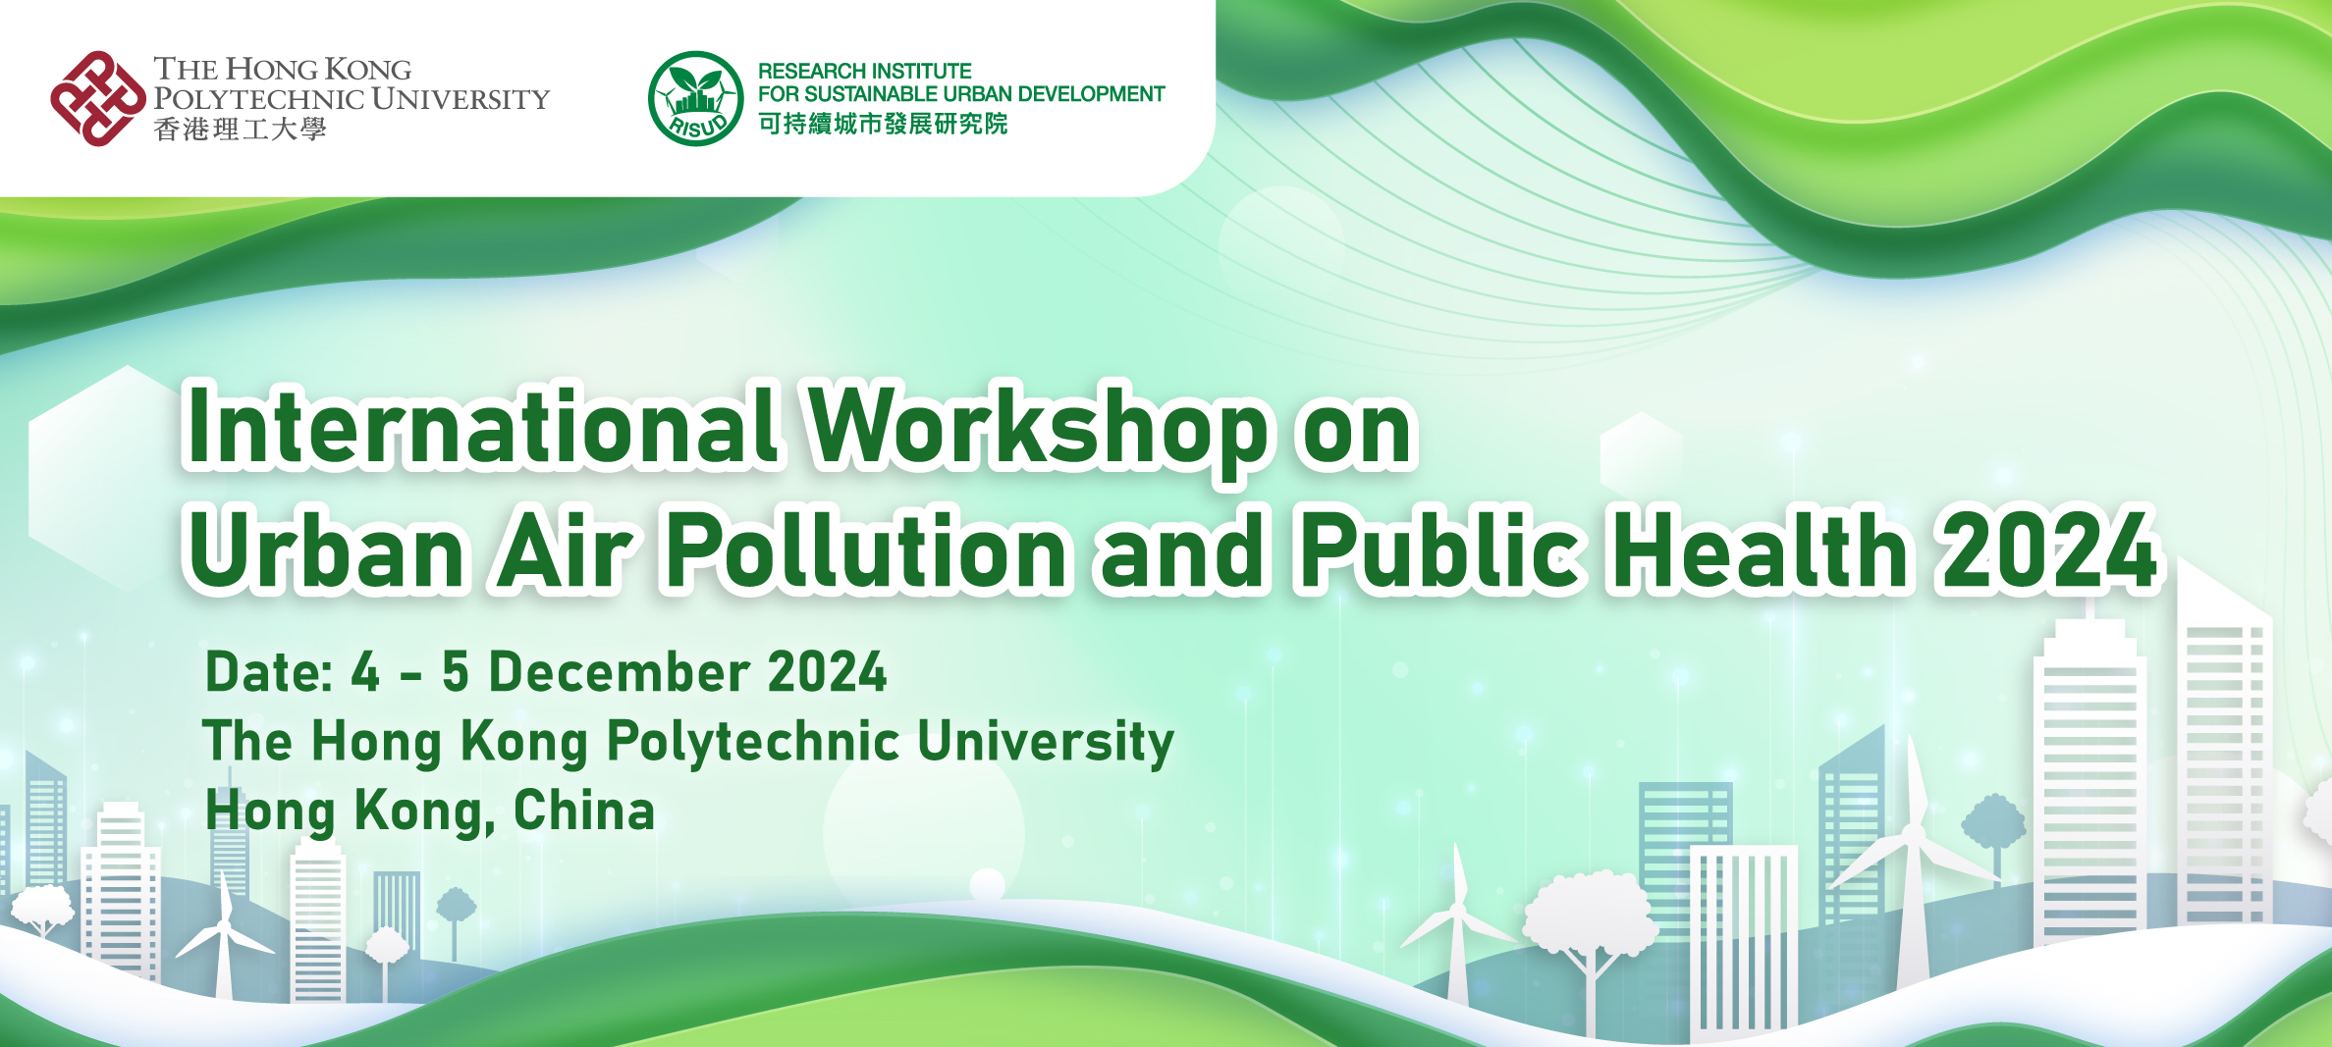Open The Hong Kong Polytechnic University header text
The height and width of the screenshot is (1047, 2332).
coord(351,83)
